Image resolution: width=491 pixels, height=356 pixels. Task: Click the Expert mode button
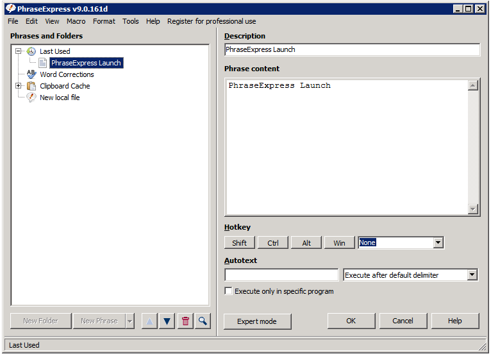257,321
